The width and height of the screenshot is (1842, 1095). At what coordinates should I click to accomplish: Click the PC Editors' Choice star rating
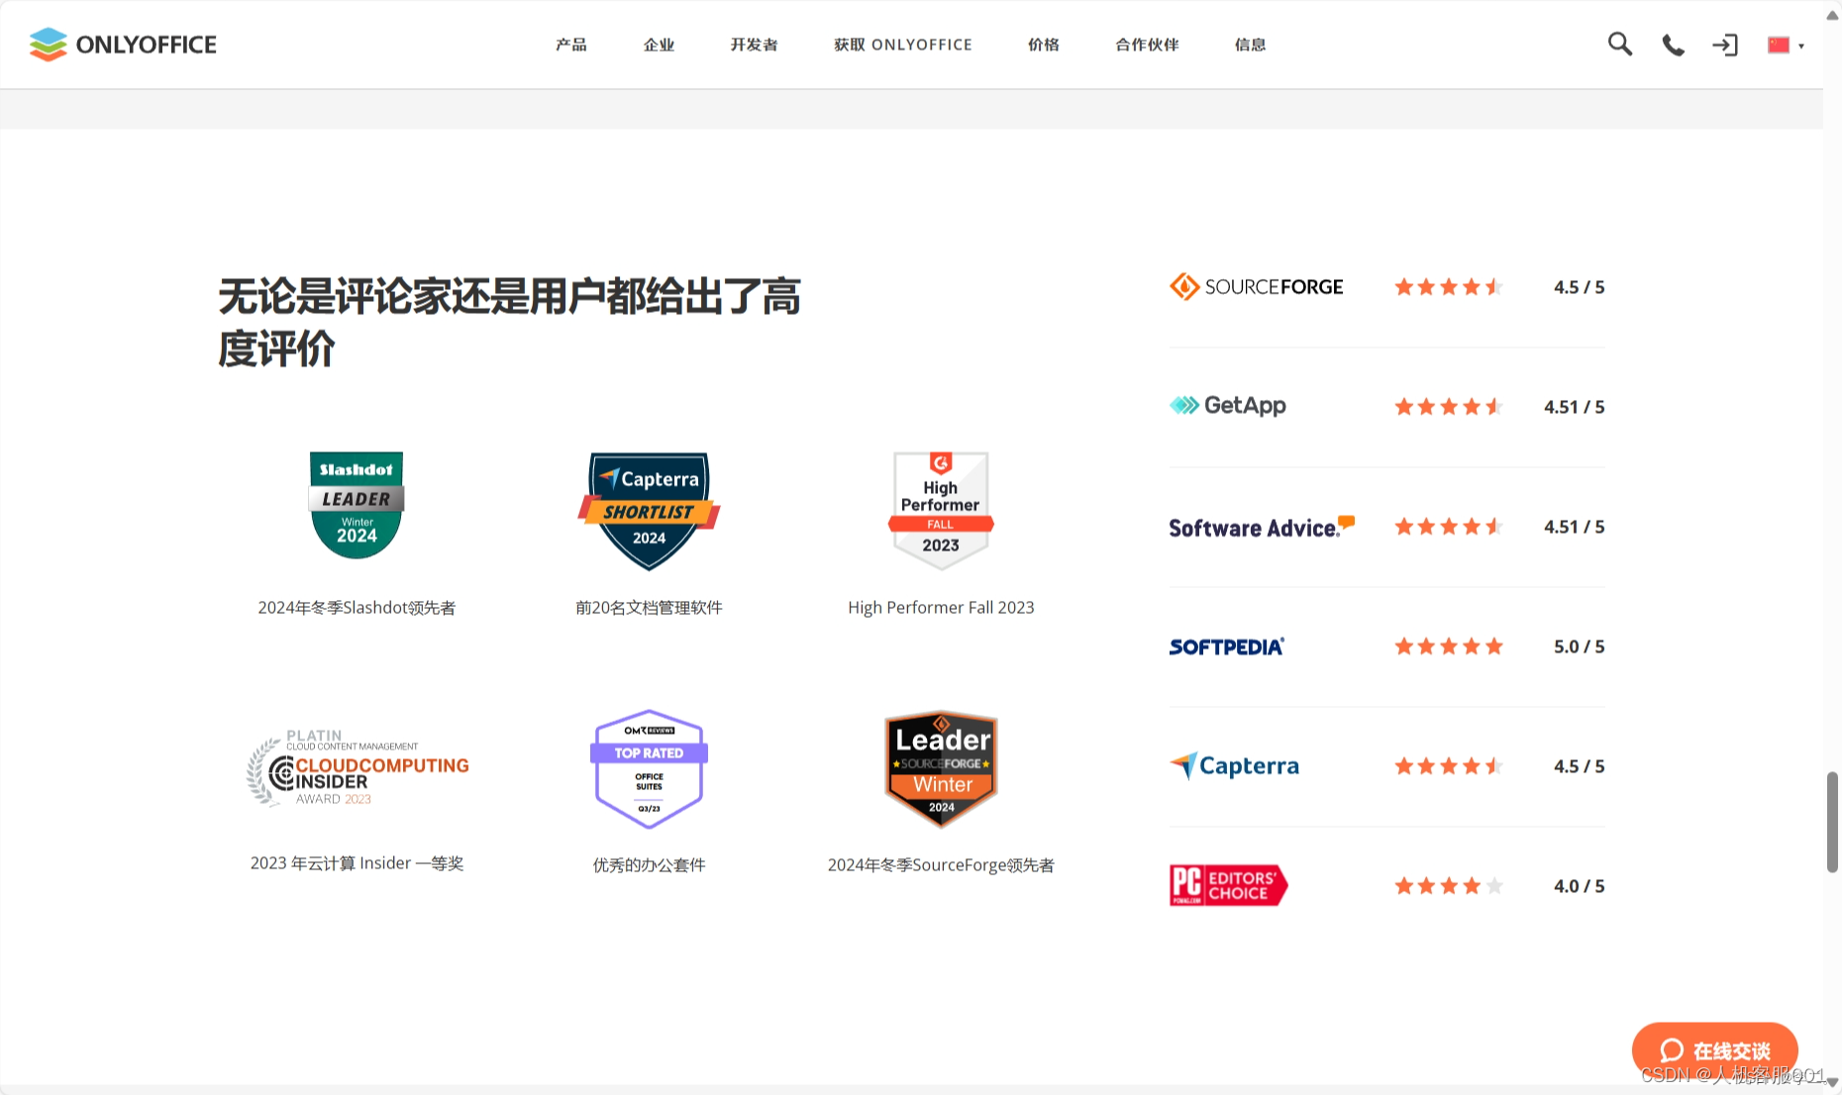coord(1449,886)
